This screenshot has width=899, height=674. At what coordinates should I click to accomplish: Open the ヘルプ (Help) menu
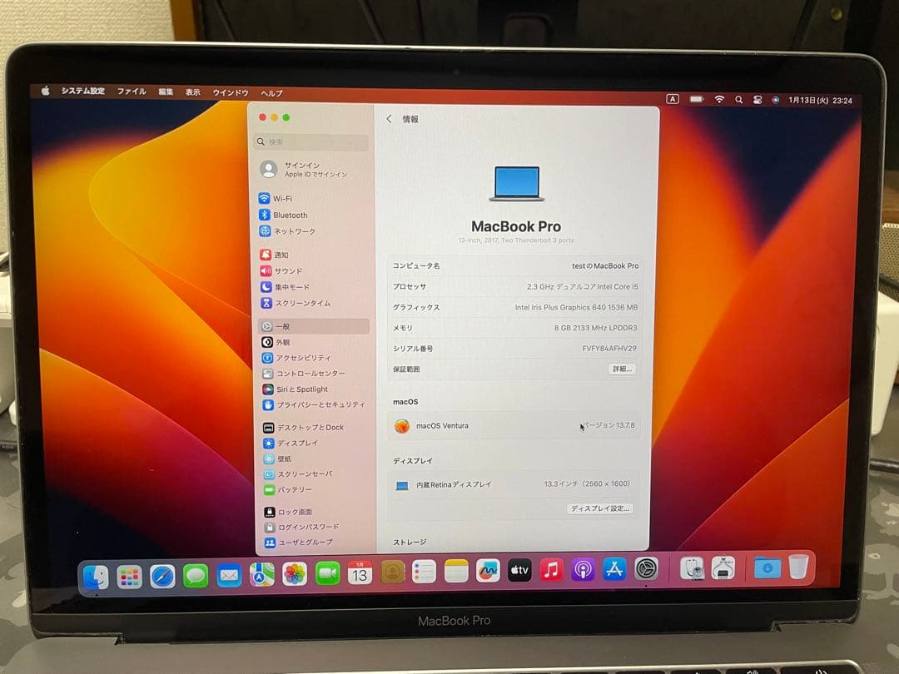pyautogui.click(x=271, y=92)
